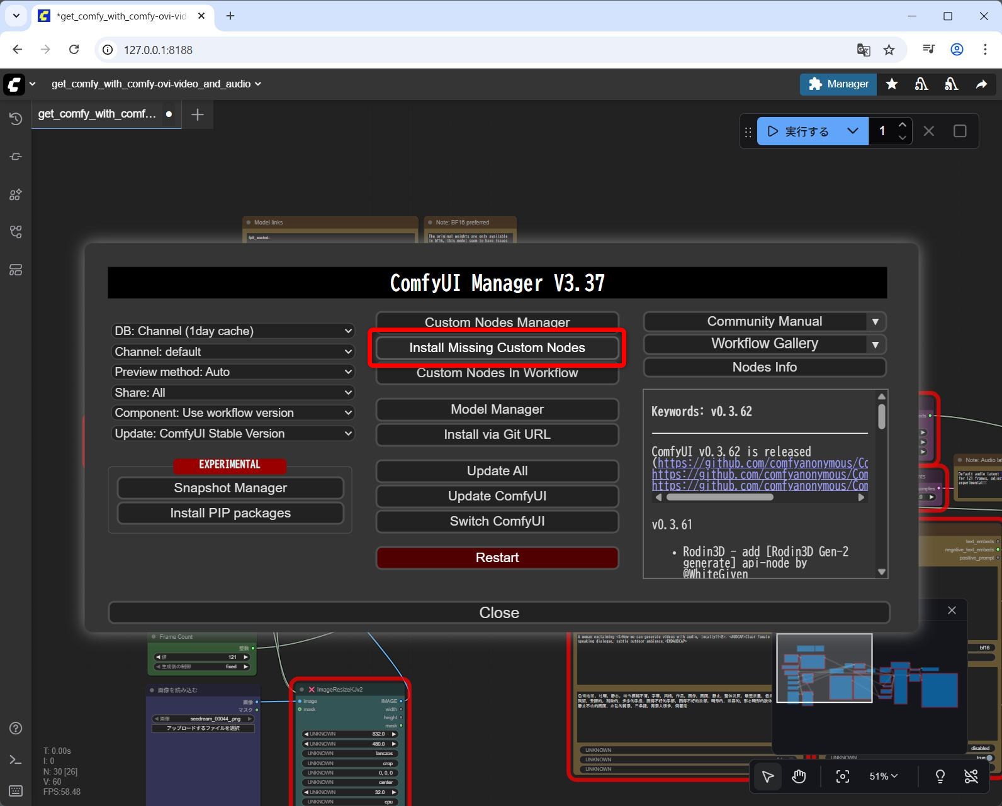Increase the batch count with up arrow

(903, 125)
